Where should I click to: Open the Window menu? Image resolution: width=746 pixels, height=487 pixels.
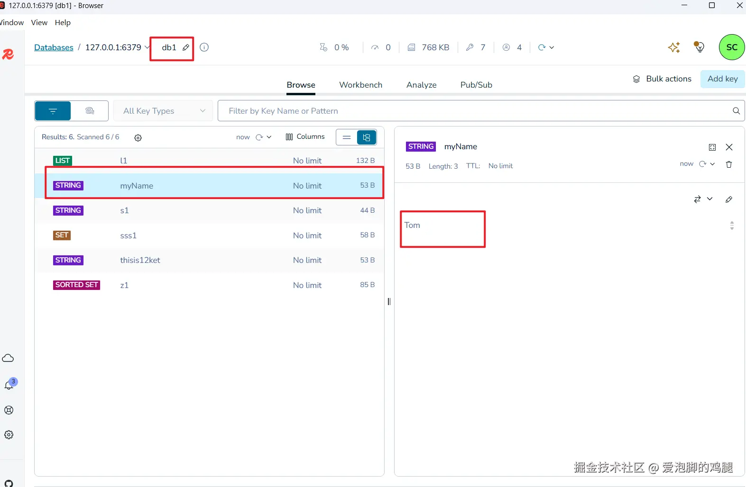point(12,23)
